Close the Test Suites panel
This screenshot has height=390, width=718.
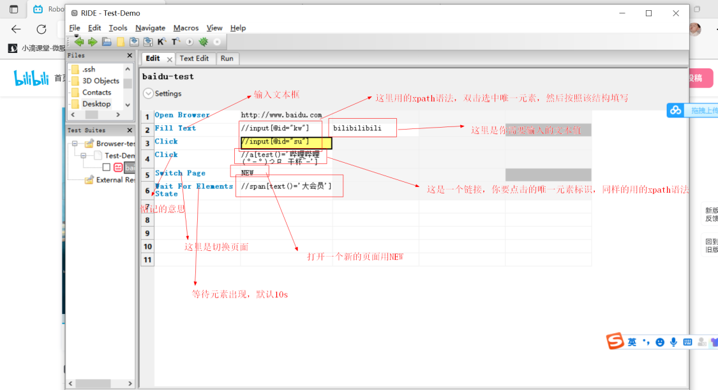(x=130, y=130)
